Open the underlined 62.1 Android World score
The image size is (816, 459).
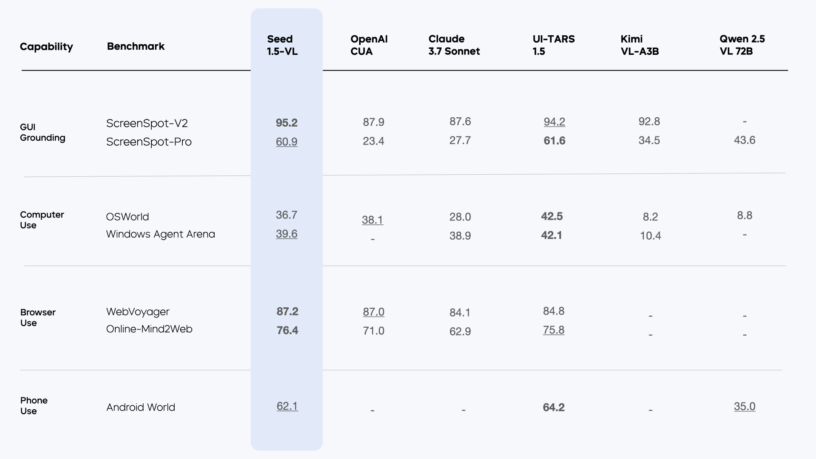[287, 406]
